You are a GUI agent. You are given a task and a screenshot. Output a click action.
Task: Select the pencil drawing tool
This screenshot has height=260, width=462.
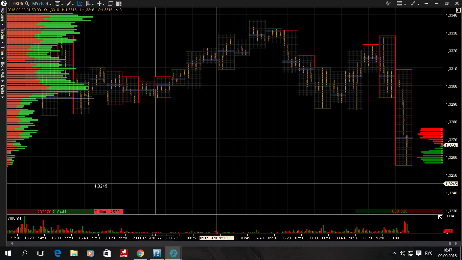(70, 4)
